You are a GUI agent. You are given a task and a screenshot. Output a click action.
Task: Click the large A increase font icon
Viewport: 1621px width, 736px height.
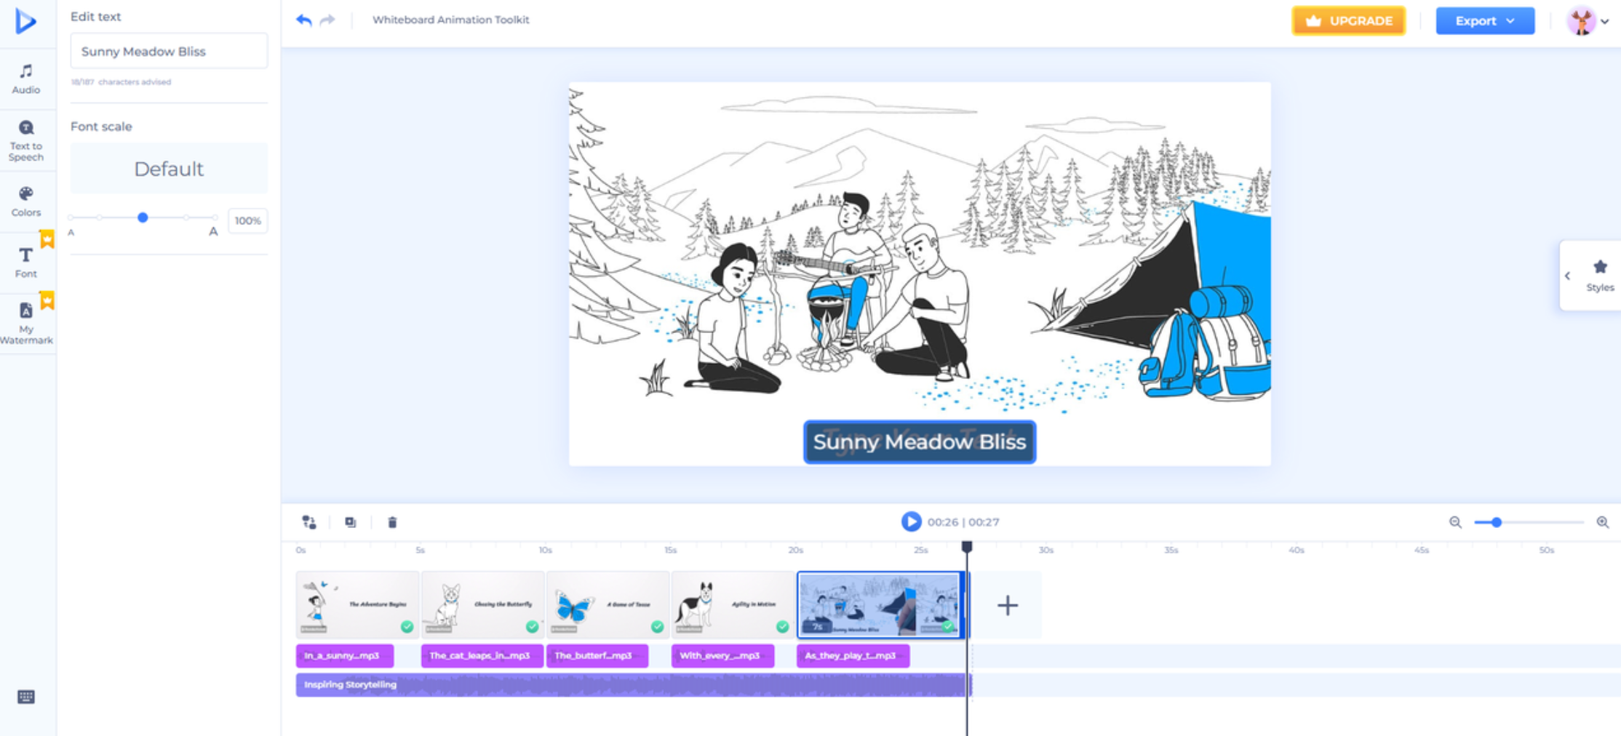(213, 232)
